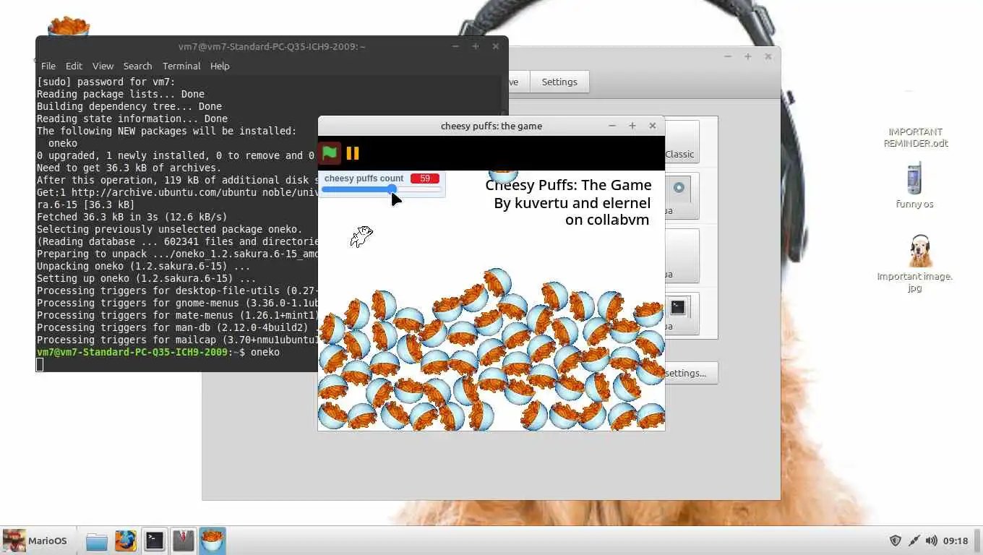Screen dimensions: 983x555
Task: Open the MarioOS start menu
Action: click(35, 541)
